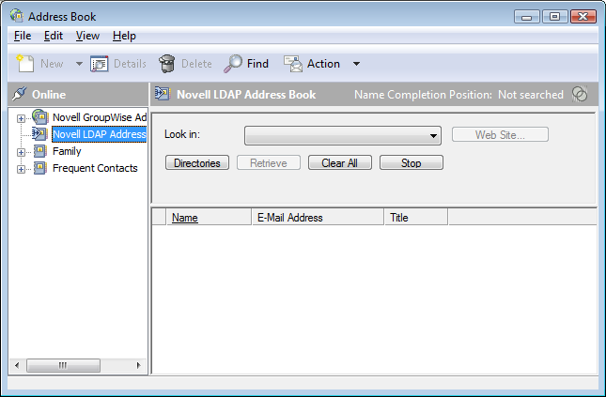Close the Address Book window
The width and height of the screenshot is (606, 397).
click(583, 17)
